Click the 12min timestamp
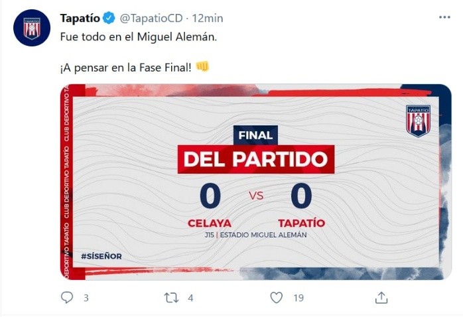This screenshot has width=463, height=317. pos(208,17)
